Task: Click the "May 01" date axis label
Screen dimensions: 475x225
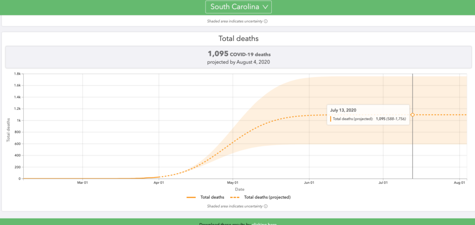Action: coord(233,183)
